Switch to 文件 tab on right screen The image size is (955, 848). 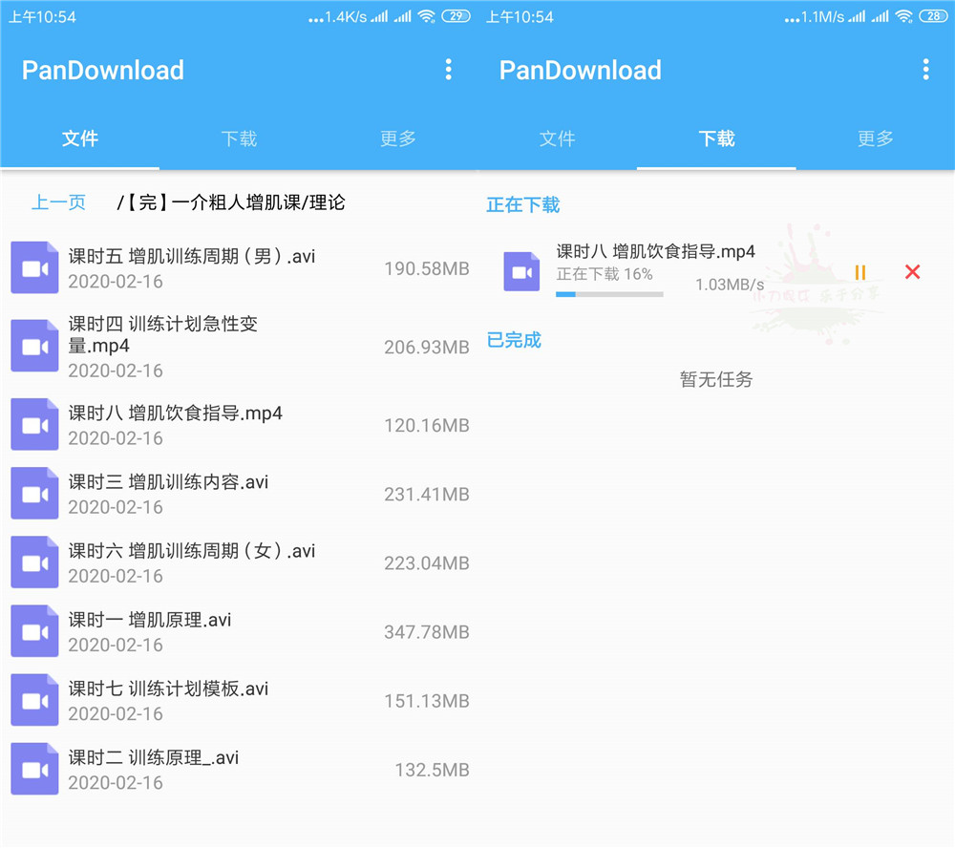point(558,138)
